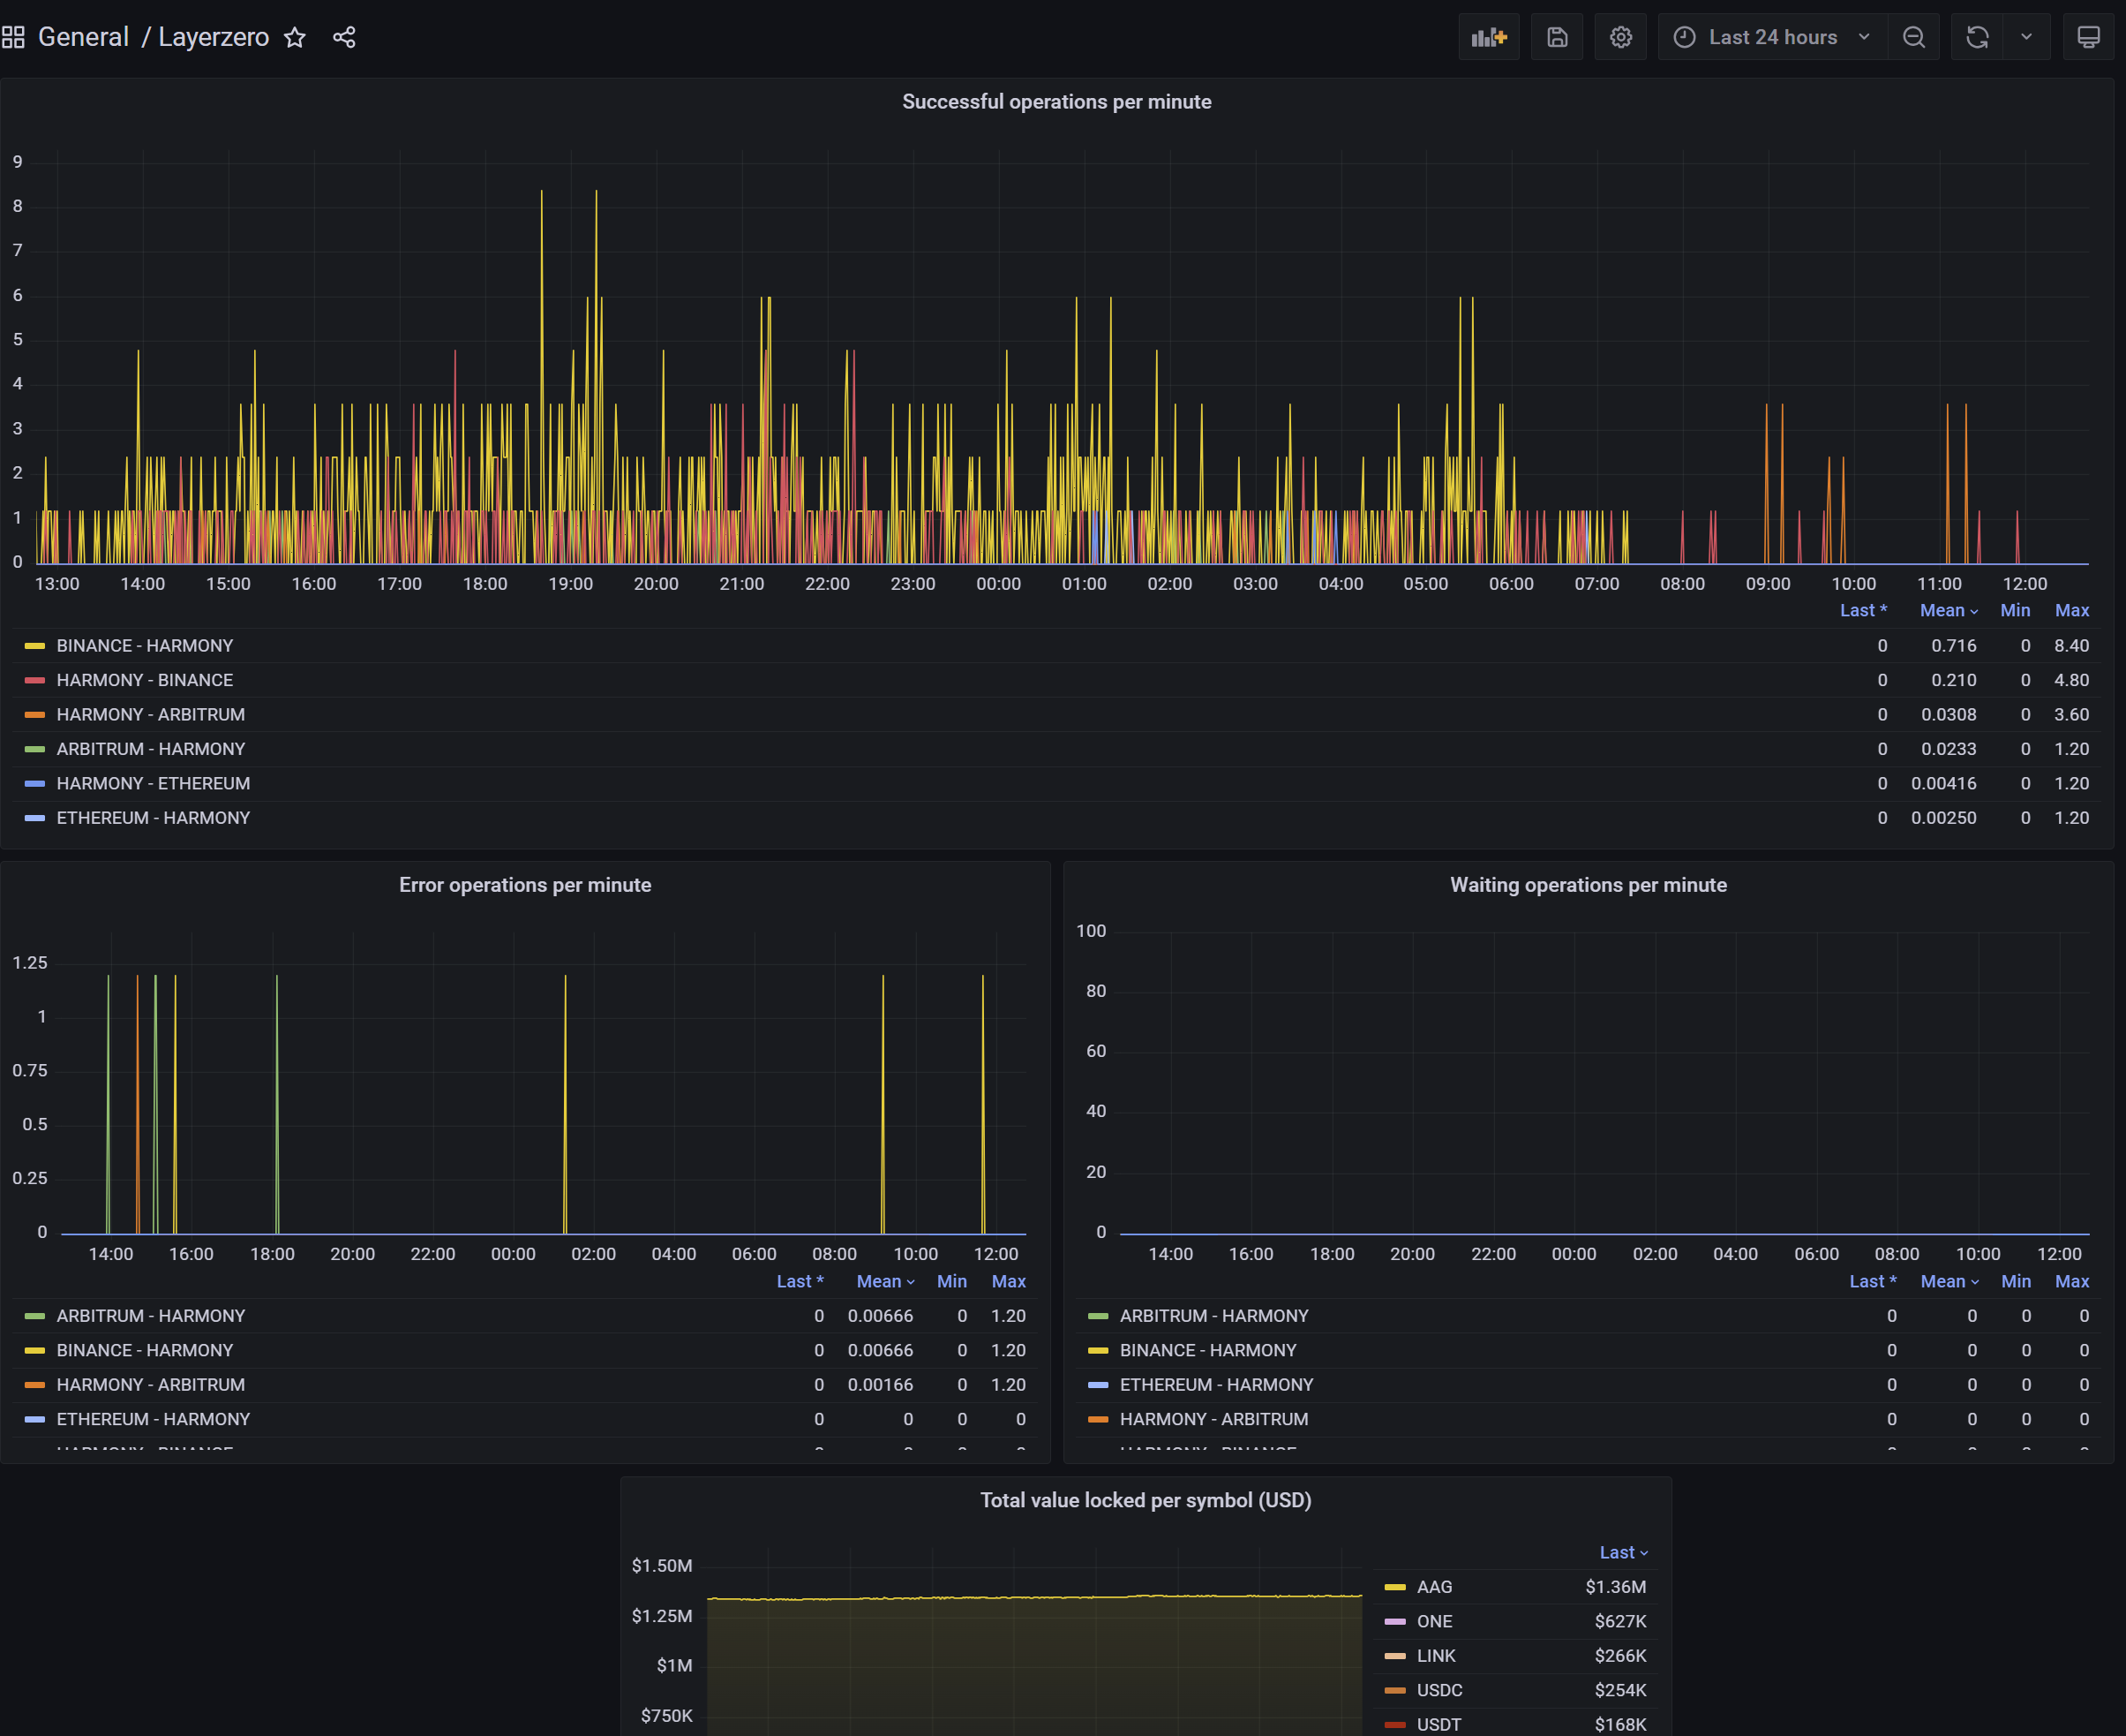Click the pink ONE color marker in TVL legend
This screenshot has width=2126, height=1736.
coord(1394,1621)
